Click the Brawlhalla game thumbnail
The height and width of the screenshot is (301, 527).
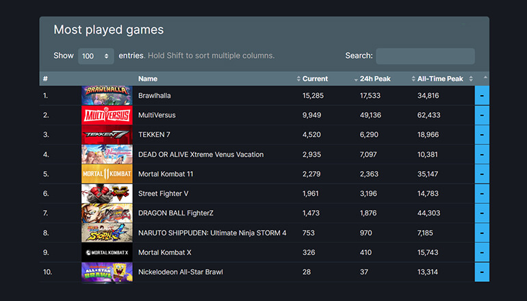point(107,95)
